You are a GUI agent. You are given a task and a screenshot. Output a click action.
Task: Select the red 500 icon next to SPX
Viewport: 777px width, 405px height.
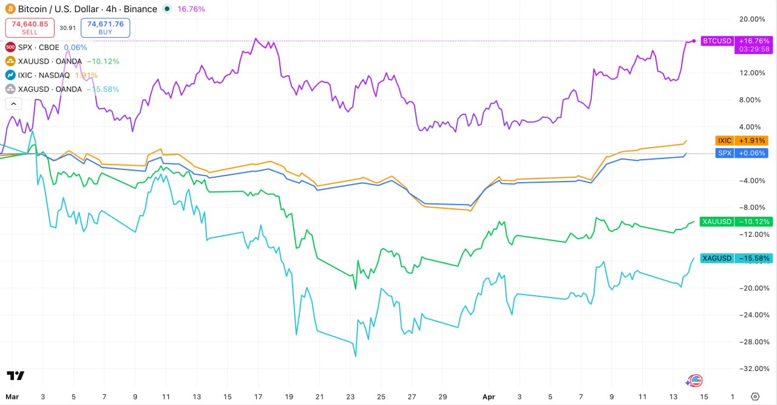[10, 47]
